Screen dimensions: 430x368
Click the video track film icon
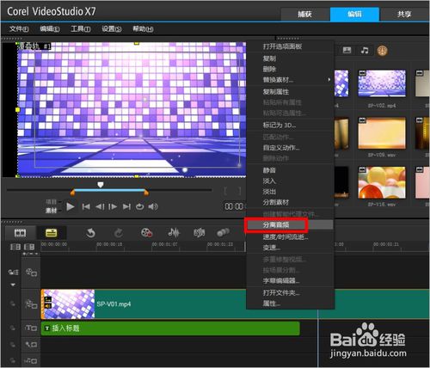coord(31,273)
